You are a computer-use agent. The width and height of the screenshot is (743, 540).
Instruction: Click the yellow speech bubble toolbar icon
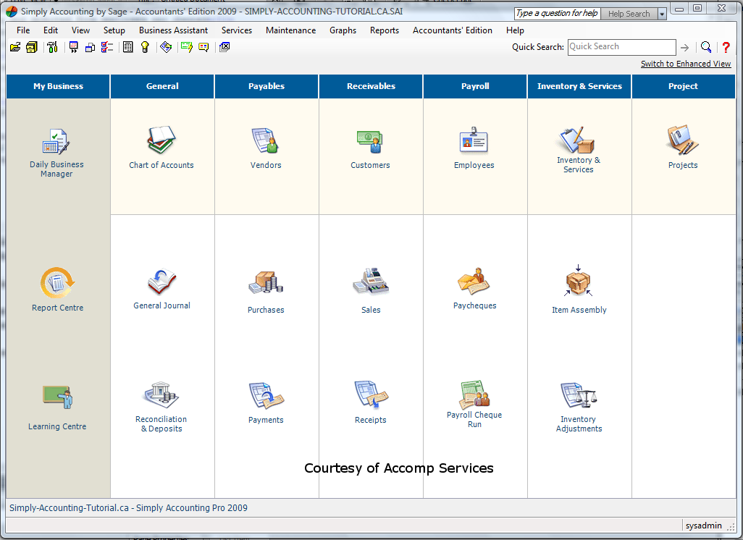pos(203,47)
